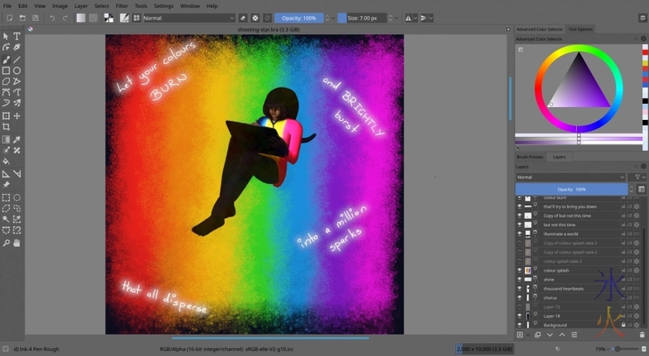Hide the 'colour splash' layer
Screen dimensions: 649x356
pos(519,270)
